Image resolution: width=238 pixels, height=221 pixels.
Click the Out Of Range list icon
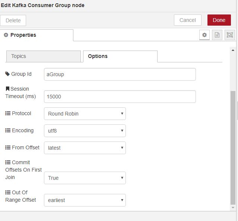tap(8, 192)
